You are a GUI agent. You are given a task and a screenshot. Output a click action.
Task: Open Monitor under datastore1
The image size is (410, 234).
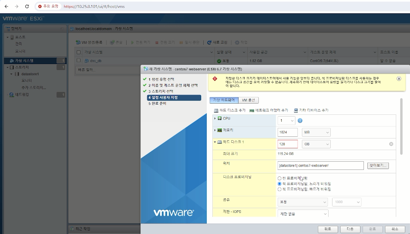(27, 81)
